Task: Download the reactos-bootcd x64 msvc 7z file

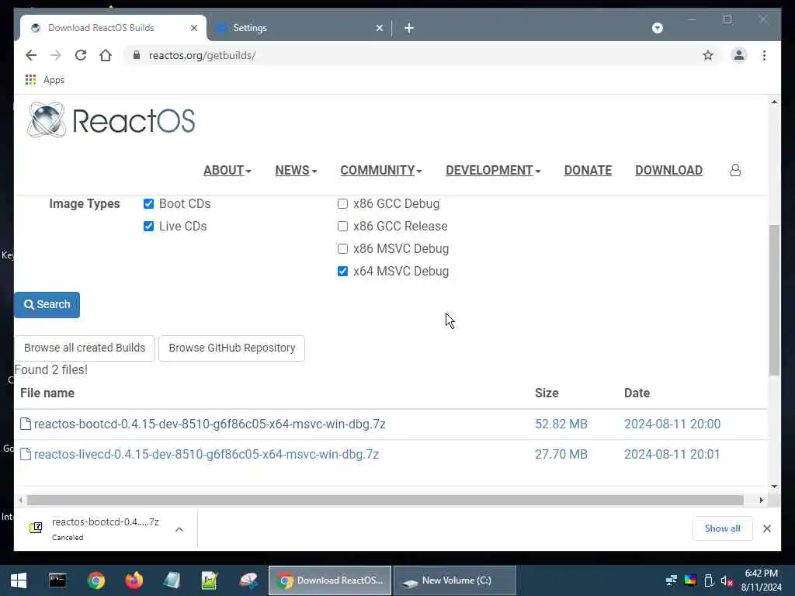Action: point(210,424)
